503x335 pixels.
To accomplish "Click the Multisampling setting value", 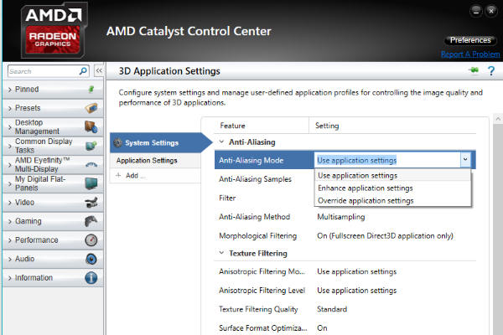I will [x=340, y=217].
